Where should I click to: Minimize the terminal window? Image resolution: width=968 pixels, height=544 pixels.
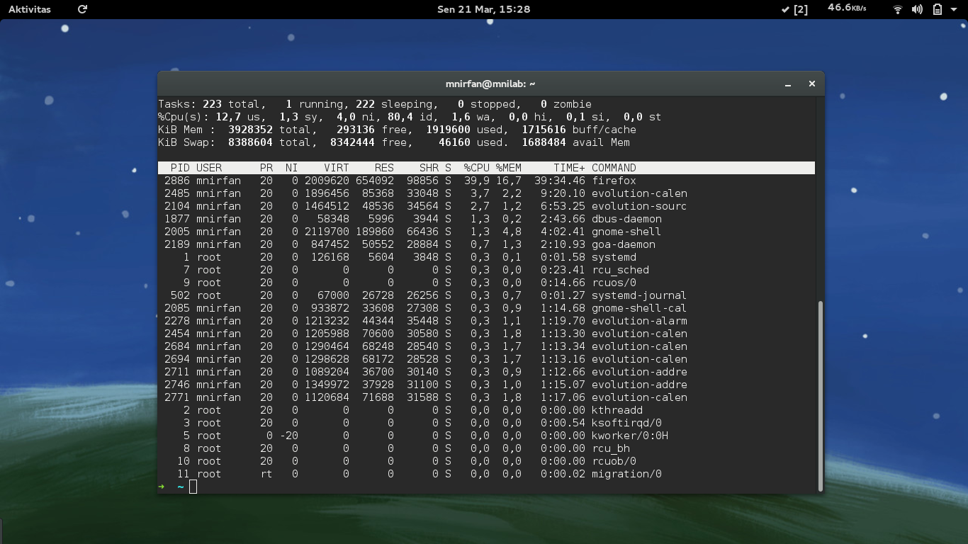[x=788, y=84]
